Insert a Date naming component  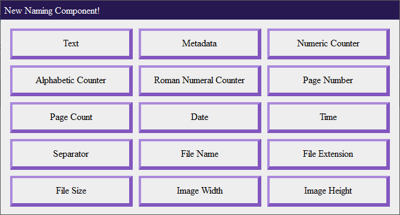[200, 118]
